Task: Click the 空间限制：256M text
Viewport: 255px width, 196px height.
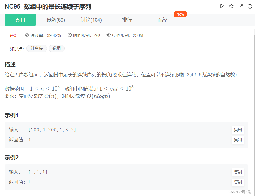Action: [x=128, y=35]
